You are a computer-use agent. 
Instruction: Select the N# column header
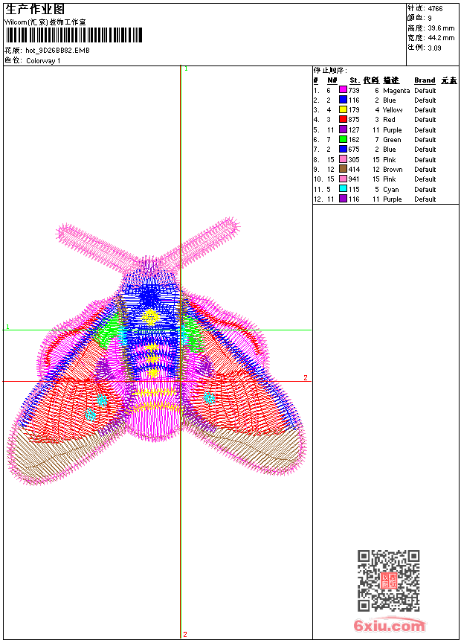[332, 80]
